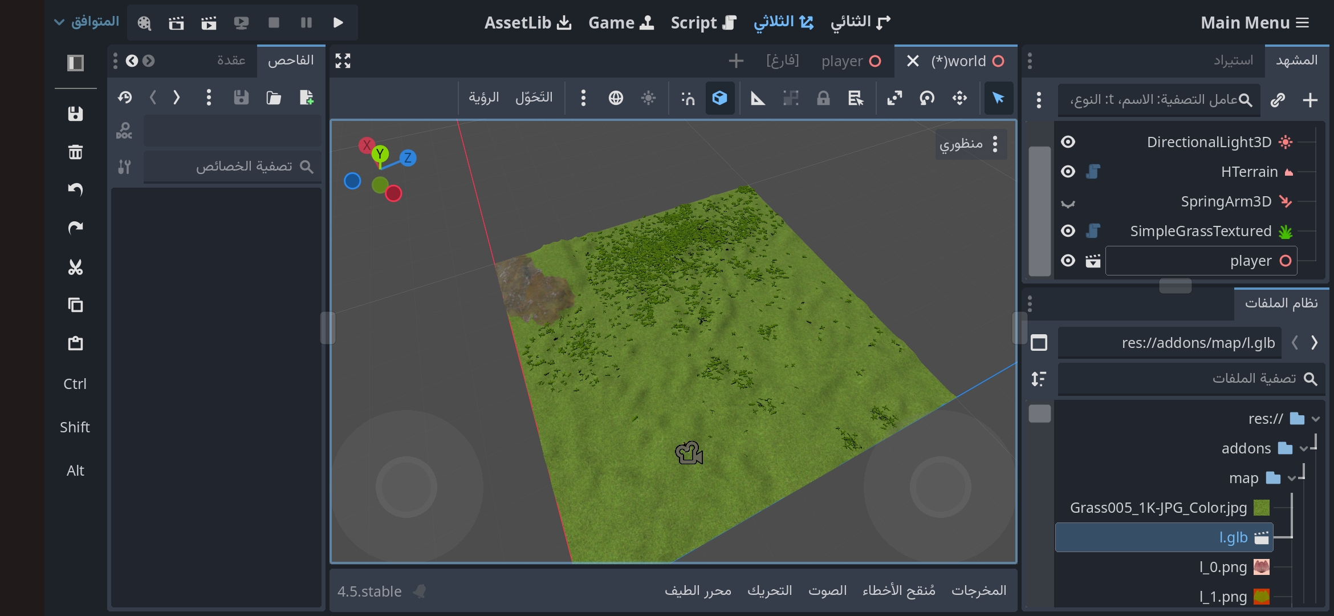1334x616 pixels.
Task: Open the Main Menu
Action: tap(1254, 23)
